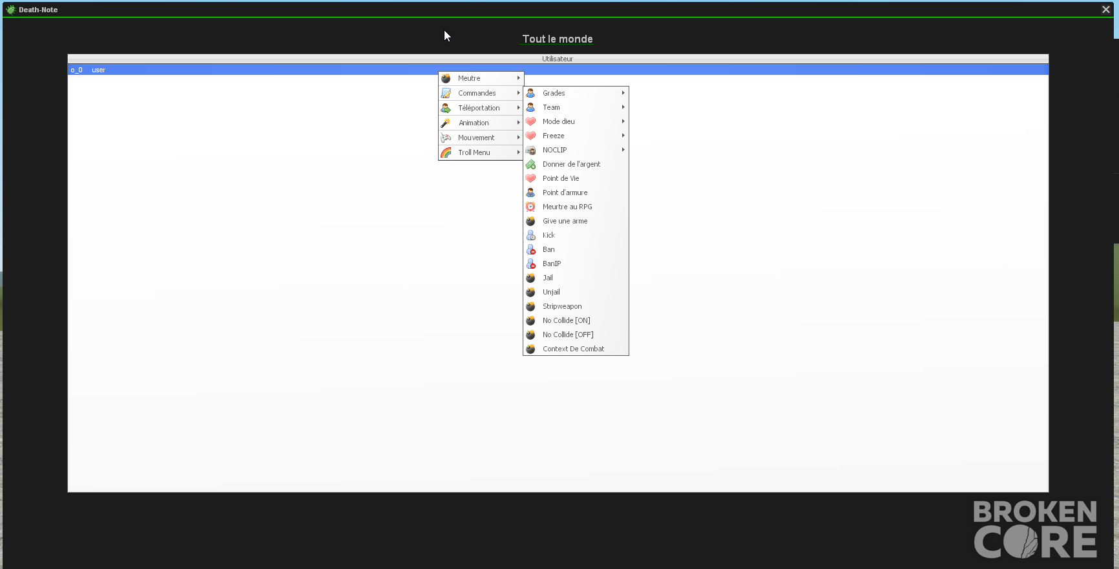Select No Collide [OFF] menu entry
Viewport: 1119px width, 569px height.
[x=576, y=335]
